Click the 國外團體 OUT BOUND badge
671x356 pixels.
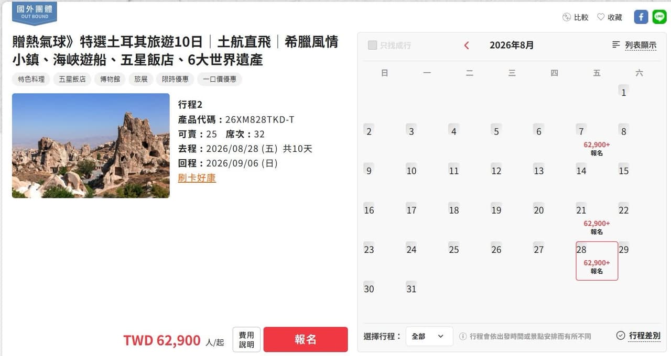35,13
